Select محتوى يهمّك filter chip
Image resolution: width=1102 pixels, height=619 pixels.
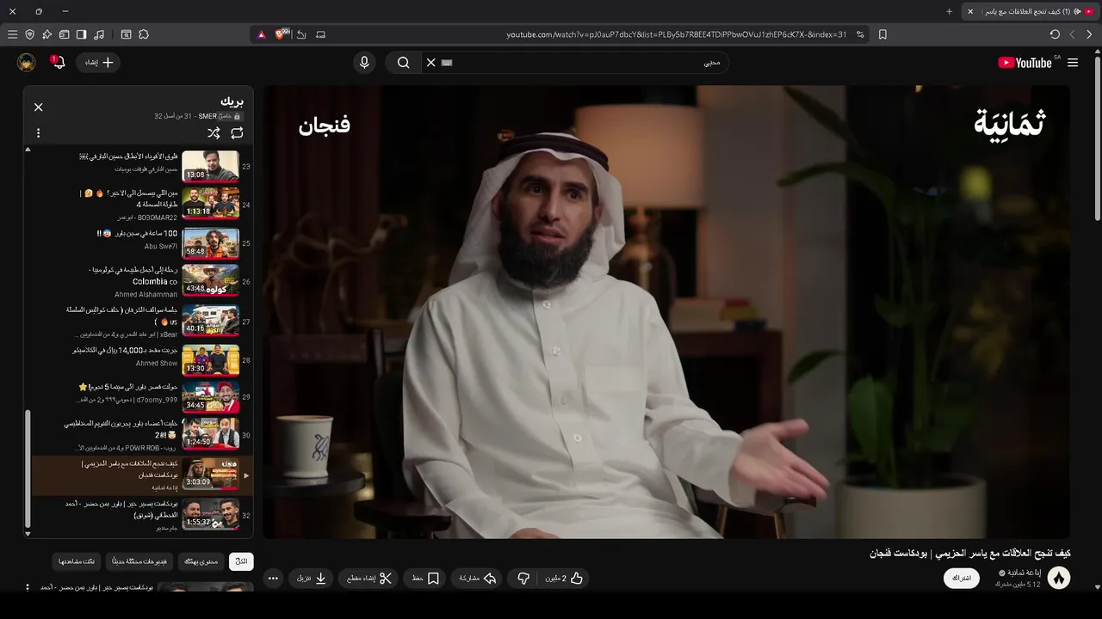tap(201, 561)
